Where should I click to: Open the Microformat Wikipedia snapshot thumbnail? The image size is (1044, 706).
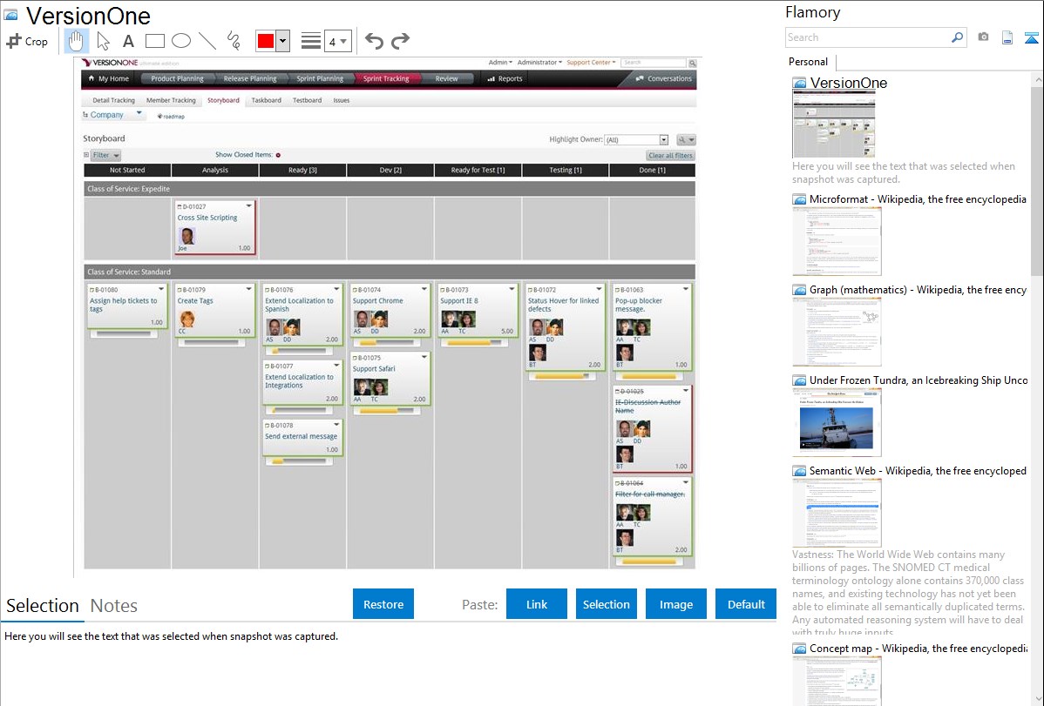[837, 241]
